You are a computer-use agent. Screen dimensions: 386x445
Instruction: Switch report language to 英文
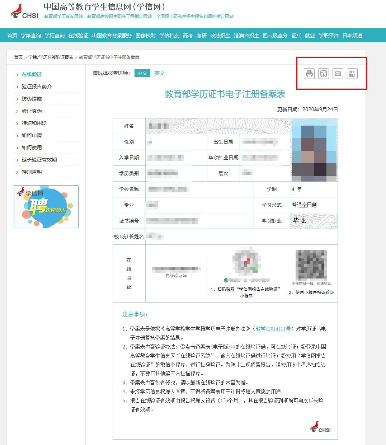click(160, 73)
